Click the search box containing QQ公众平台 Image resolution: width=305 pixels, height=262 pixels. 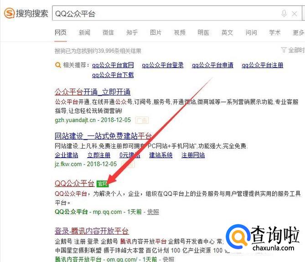[164, 14]
